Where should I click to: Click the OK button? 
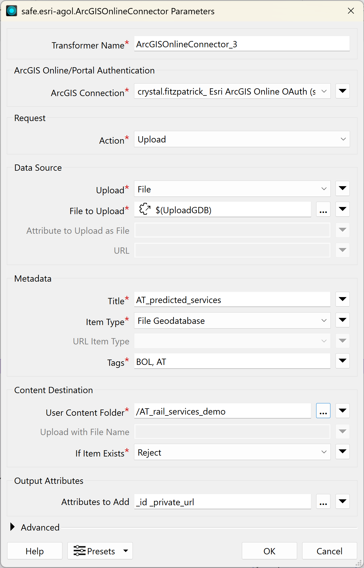pos(270,551)
